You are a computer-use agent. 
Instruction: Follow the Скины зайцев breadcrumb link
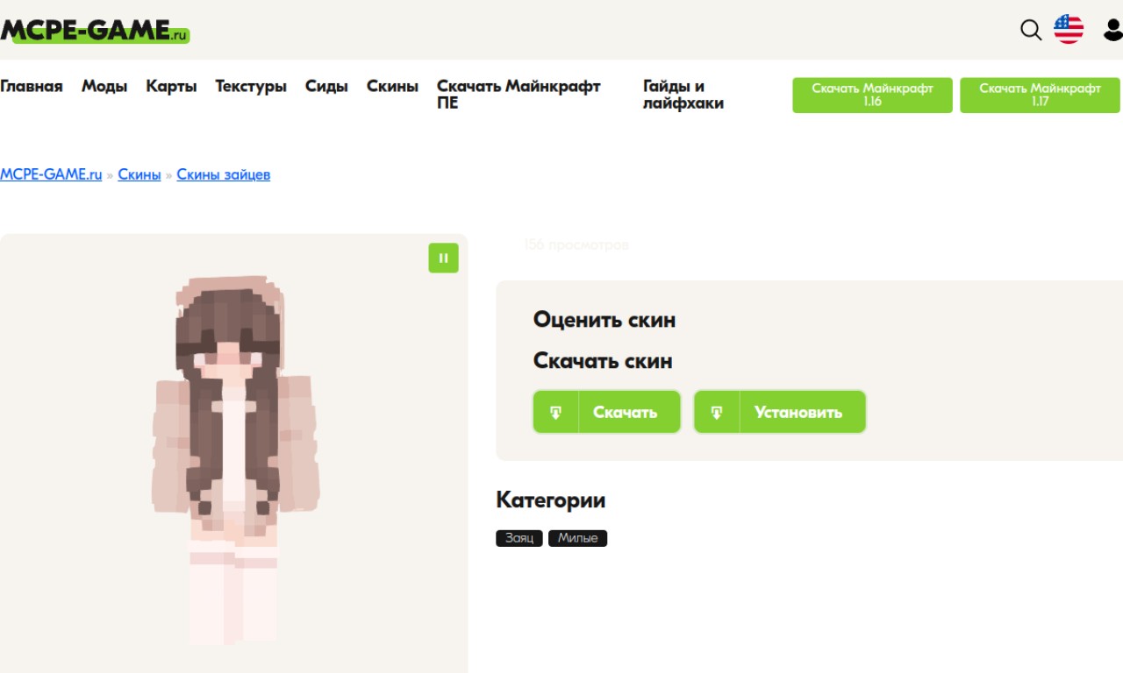coord(224,174)
